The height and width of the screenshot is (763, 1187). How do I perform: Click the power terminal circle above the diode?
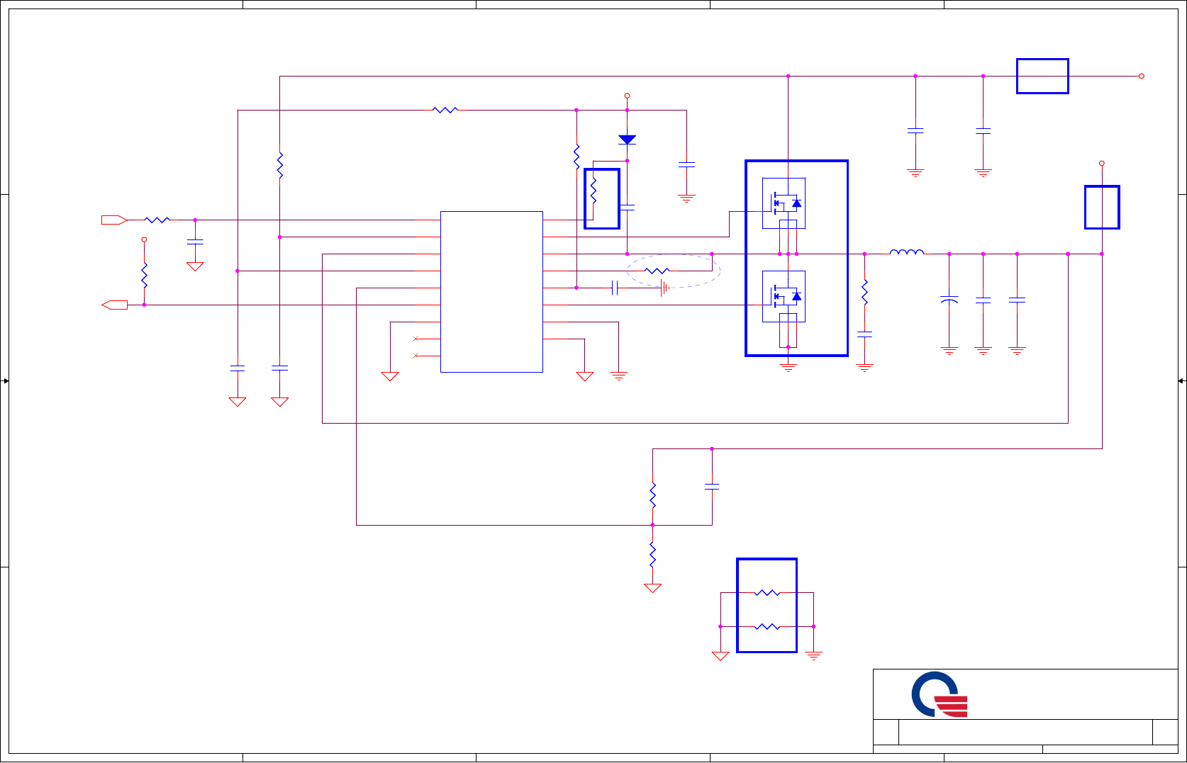pyautogui.click(x=627, y=96)
